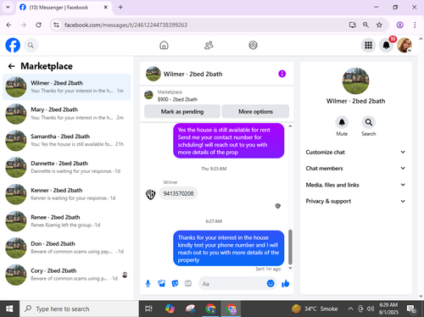The width and height of the screenshot is (424, 317).
Task: Close the Messenger browser tab
Action: [105, 8]
